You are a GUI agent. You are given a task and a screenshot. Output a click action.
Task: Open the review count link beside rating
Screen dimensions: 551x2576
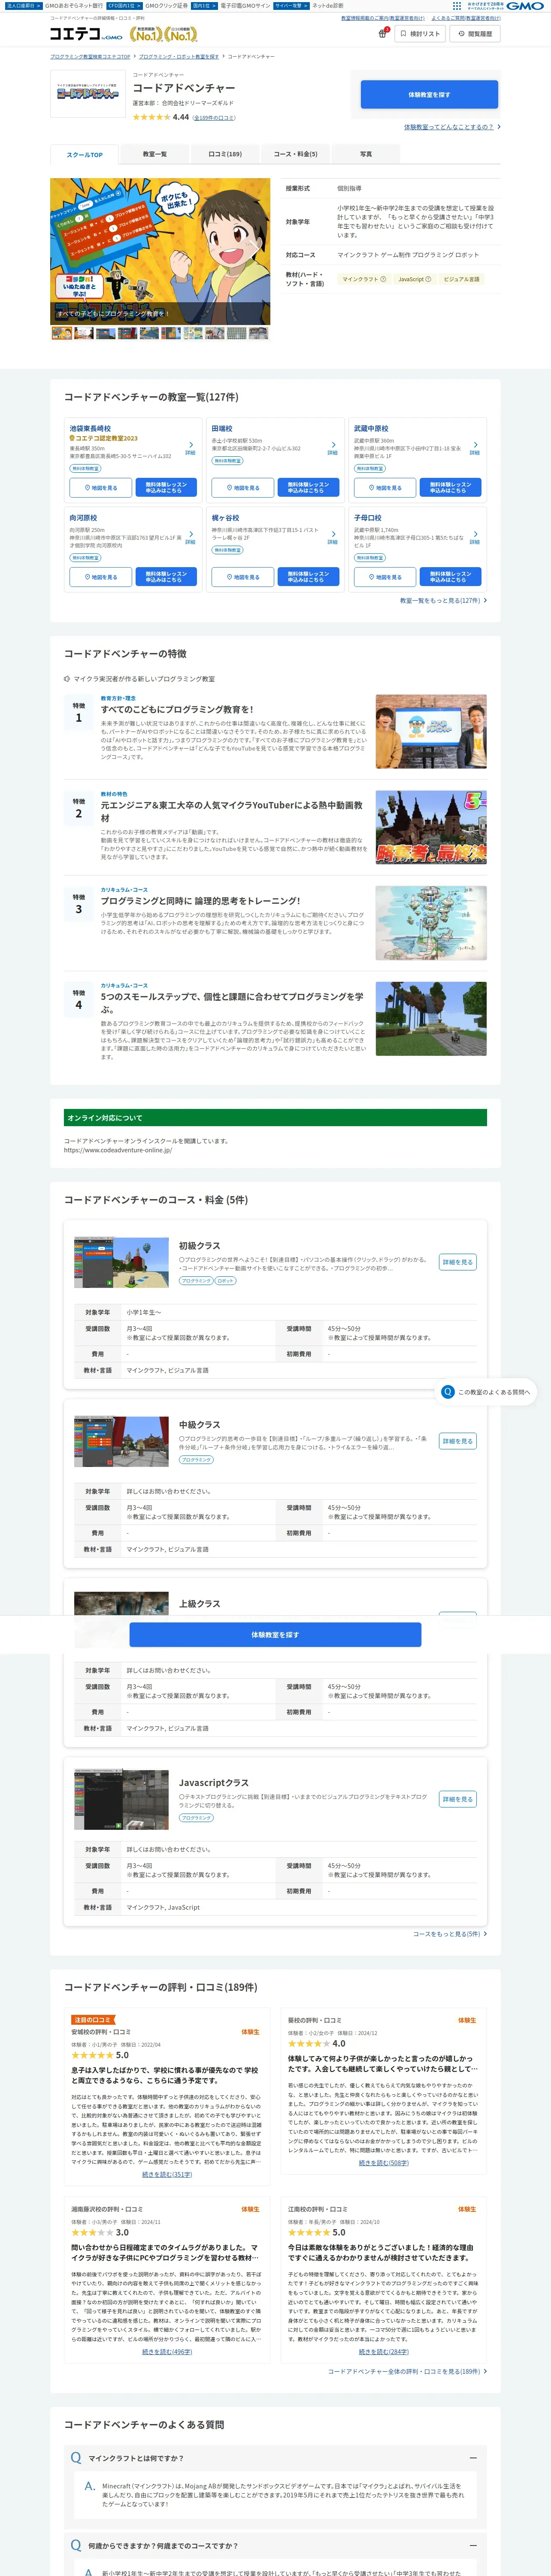pyautogui.click(x=214, y=118)
